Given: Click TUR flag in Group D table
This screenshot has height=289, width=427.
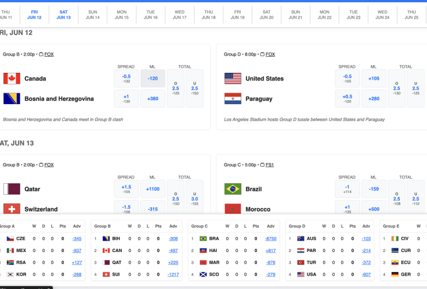Looking at the screenshot, I should 301,262.
